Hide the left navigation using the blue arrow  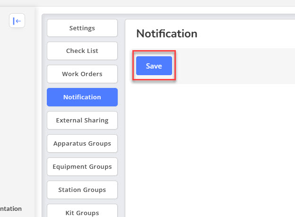[17, 21]
